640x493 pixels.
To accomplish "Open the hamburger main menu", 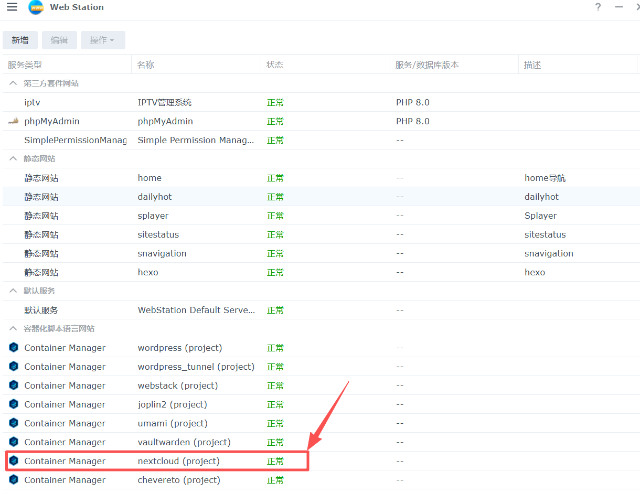I will pyautogui.click(x=12, y=7).
